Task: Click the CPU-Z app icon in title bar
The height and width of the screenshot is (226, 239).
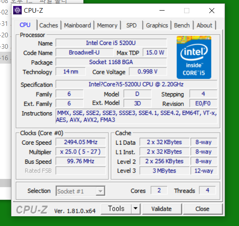Action: (x=17, y=10)
